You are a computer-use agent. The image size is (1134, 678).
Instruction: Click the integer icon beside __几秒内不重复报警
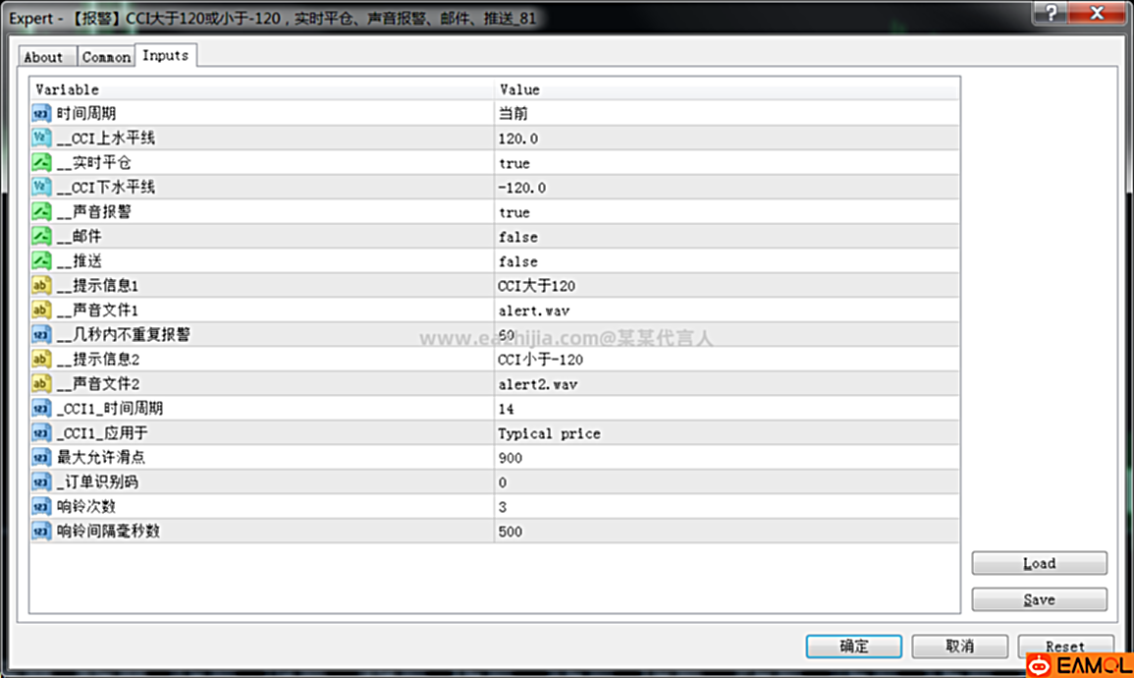tap(41, 335)
